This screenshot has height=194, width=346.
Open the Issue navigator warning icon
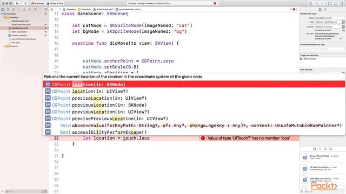click(x=24, y=10)
